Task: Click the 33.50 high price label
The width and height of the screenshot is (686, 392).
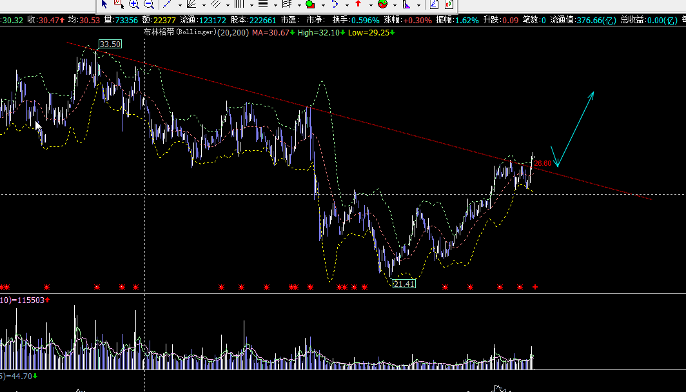Action: 110,44
